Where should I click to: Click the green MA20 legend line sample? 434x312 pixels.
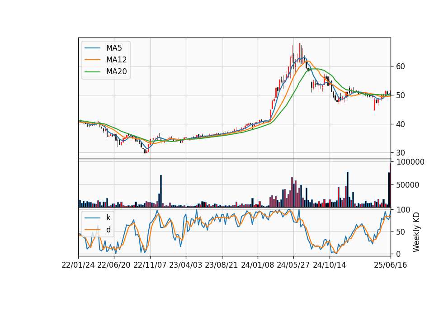[x=92, y=72]
